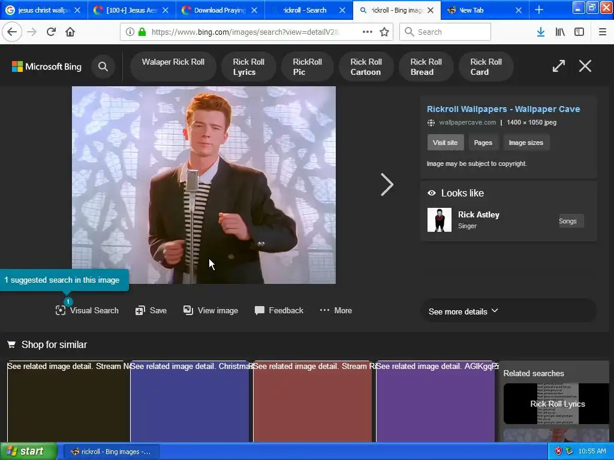Viewport: 614px width, 460px height.
Task: Expand image to fullscreen with diagonal arrows
Action: tap(559, 66)
